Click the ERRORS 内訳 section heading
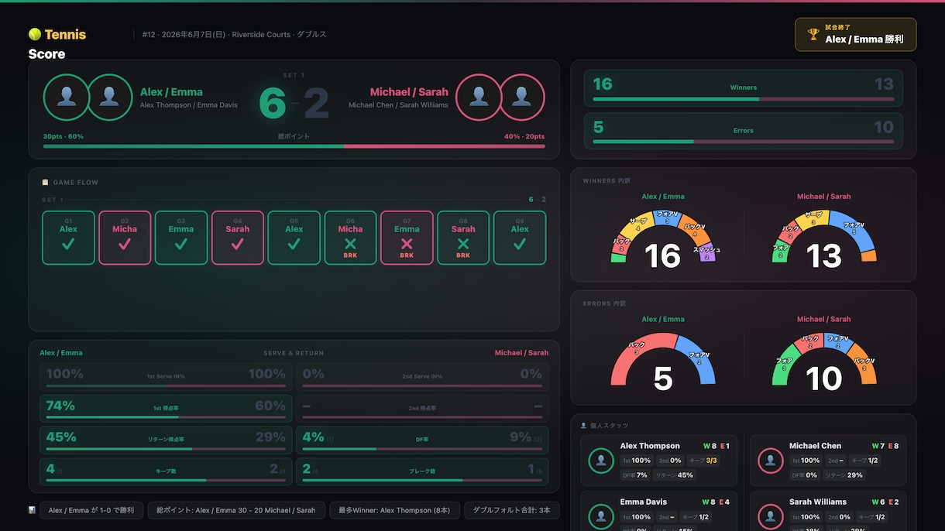 pyautogui.click(x=605, y=303)
